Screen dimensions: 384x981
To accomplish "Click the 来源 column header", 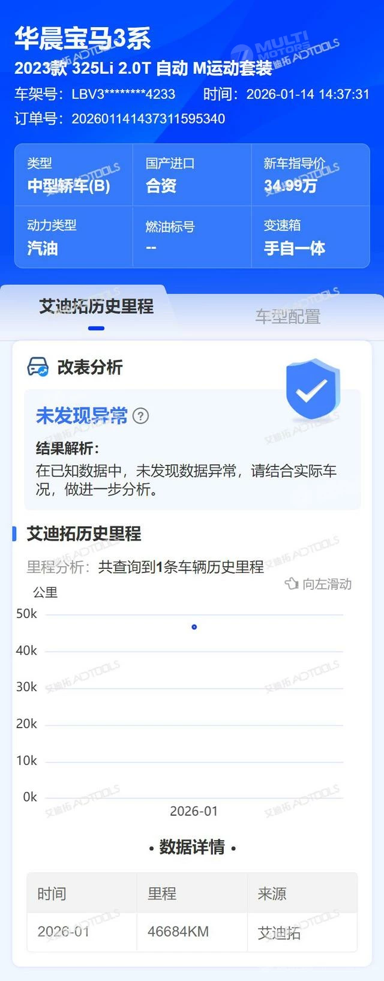I will click(302, 893).
